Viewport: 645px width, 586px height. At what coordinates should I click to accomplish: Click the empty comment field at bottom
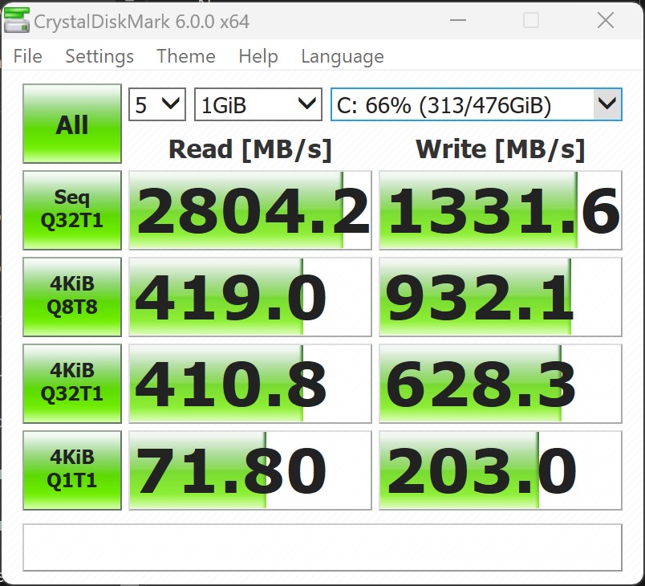point(322,547)
